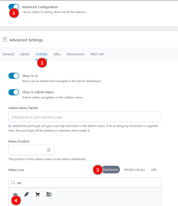Click the "Advanced Configuration" label
Image resolution: width=178 pixels, height=206 pixels.
(x=40, y=7)
